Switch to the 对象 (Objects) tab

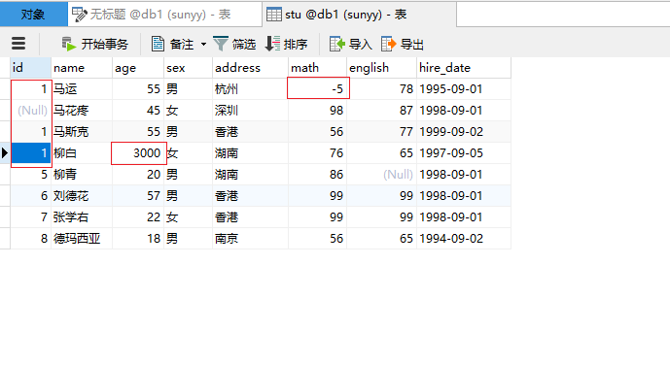(x=33, y=14)
